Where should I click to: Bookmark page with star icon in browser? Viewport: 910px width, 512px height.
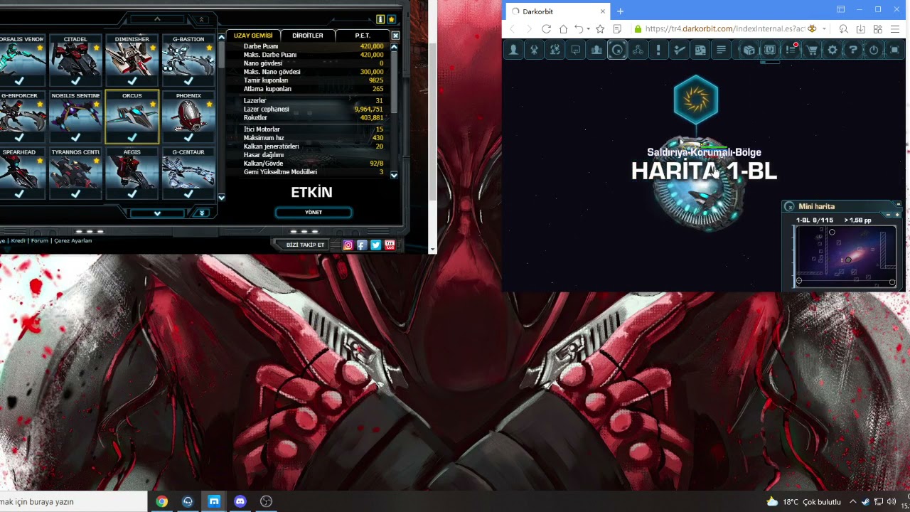click(600, 28)
